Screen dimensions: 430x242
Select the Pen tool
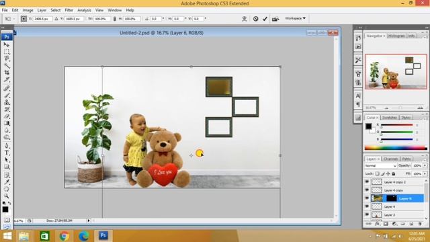[x=7, y=146]
